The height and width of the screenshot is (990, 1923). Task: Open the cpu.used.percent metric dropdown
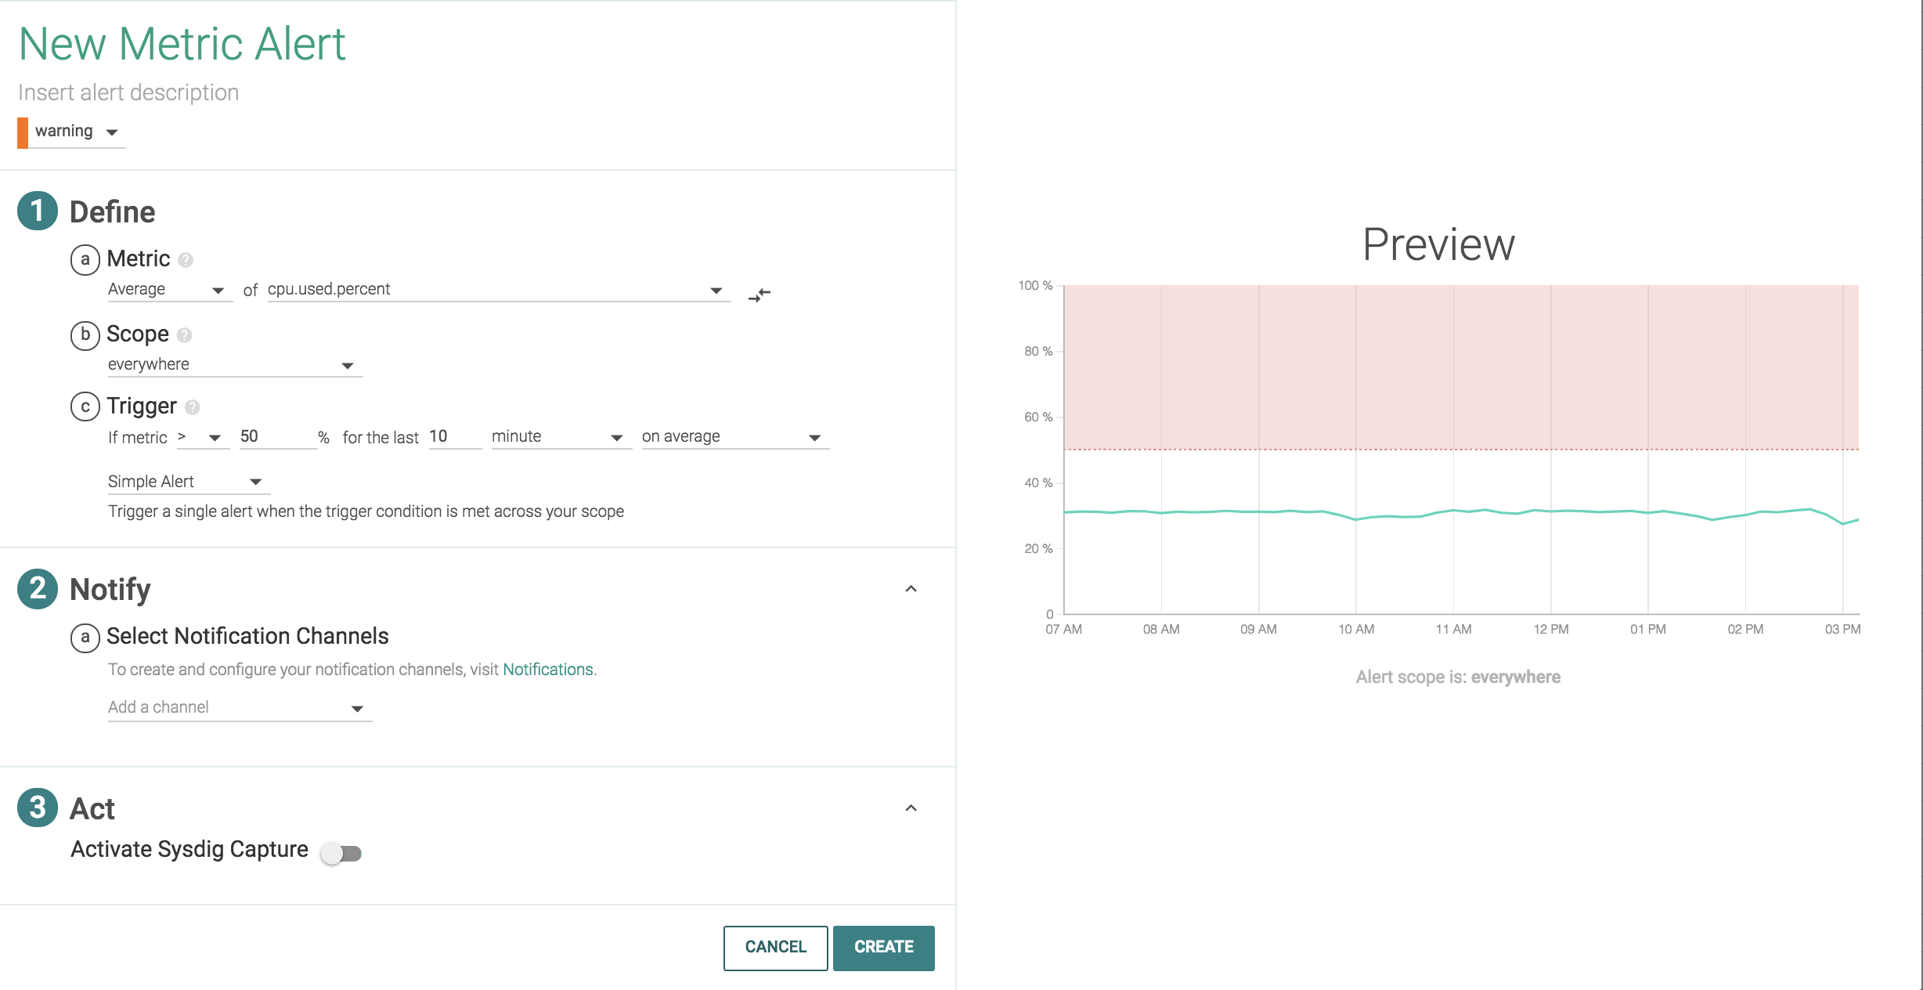click(x=498, y=289)
